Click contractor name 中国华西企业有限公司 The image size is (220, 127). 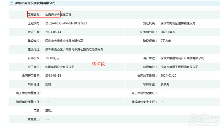tap(60, 67)
